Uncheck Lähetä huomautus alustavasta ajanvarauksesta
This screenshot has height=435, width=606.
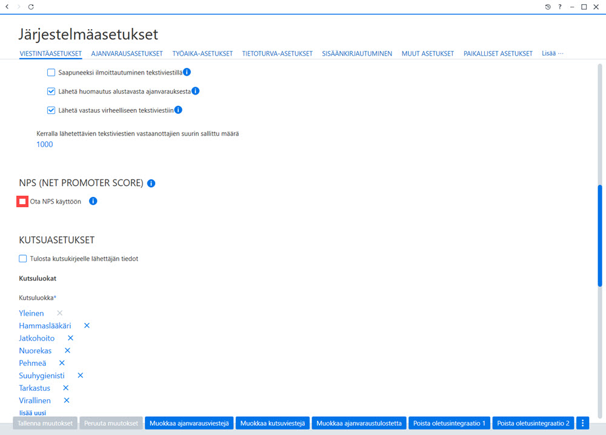51,91
